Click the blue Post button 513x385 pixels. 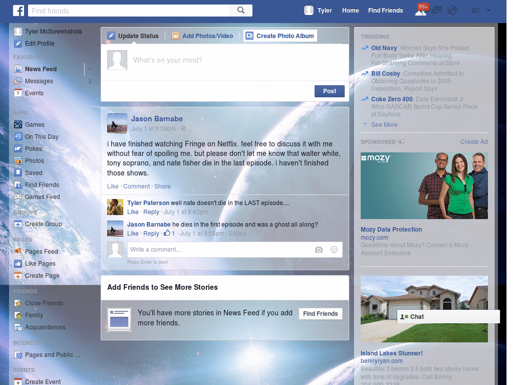330,91
